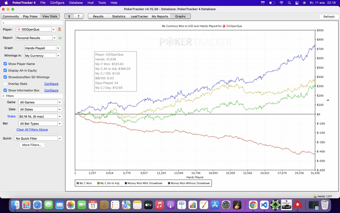Click My C Won green legend swatch
The height and width of the screenshot is (213, 340).
coord(78,183)
